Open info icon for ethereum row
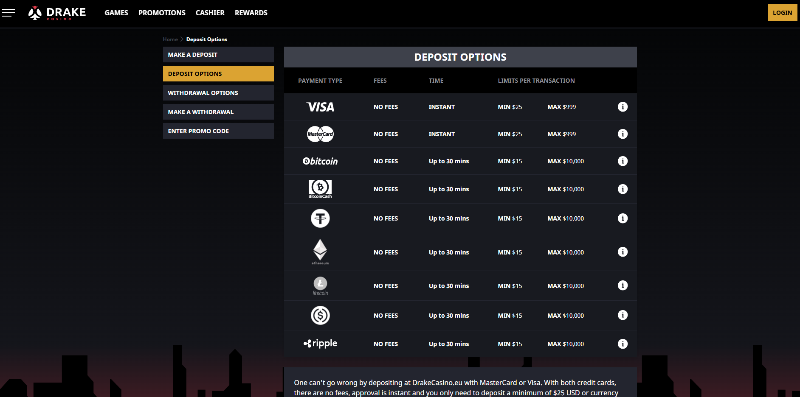 pos(623,252)
